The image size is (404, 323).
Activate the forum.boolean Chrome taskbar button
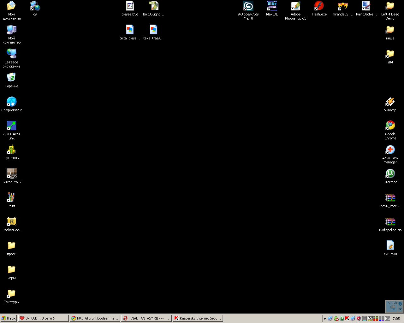pyautogui.click(x=95, y=318)
